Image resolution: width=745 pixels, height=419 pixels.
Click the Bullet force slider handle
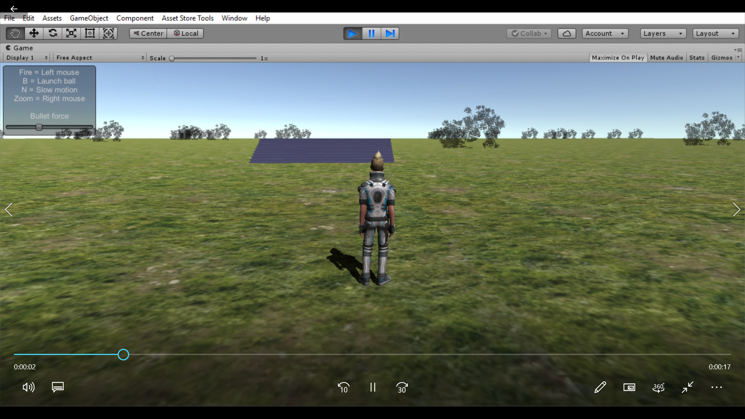tap(39, 127)
